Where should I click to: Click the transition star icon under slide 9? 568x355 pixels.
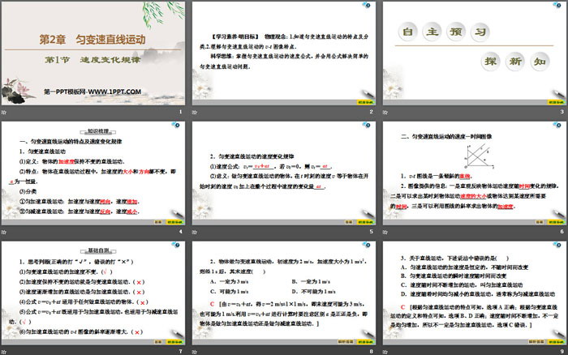tap(385, 352)
